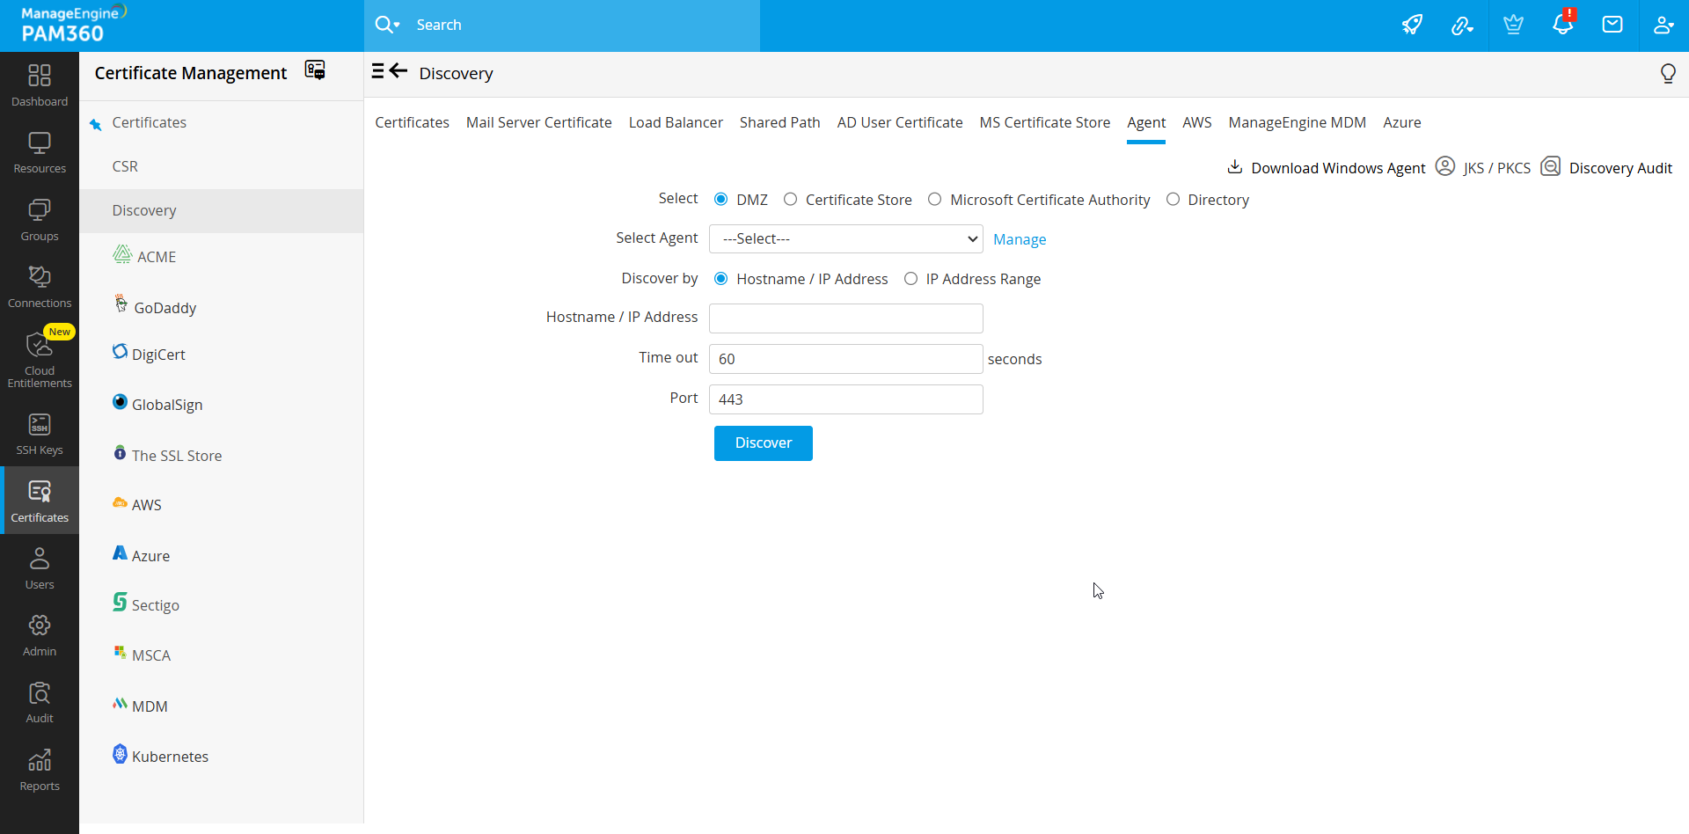
Task: Open the Discovery Audit link
Action: (x=1620, y=168)
